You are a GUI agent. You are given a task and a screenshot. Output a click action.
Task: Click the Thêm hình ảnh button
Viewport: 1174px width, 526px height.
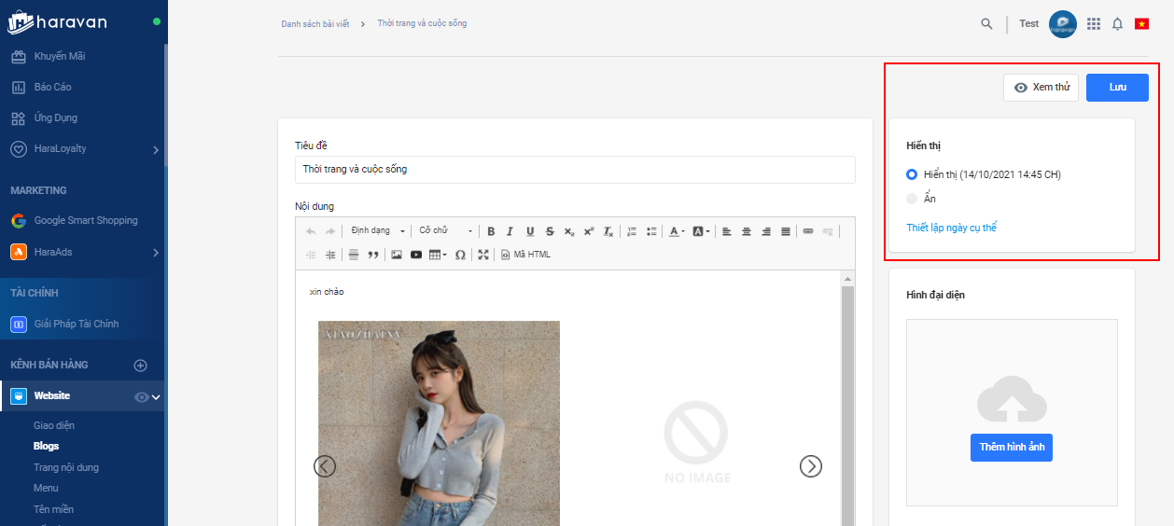[x=1012, y=448]
